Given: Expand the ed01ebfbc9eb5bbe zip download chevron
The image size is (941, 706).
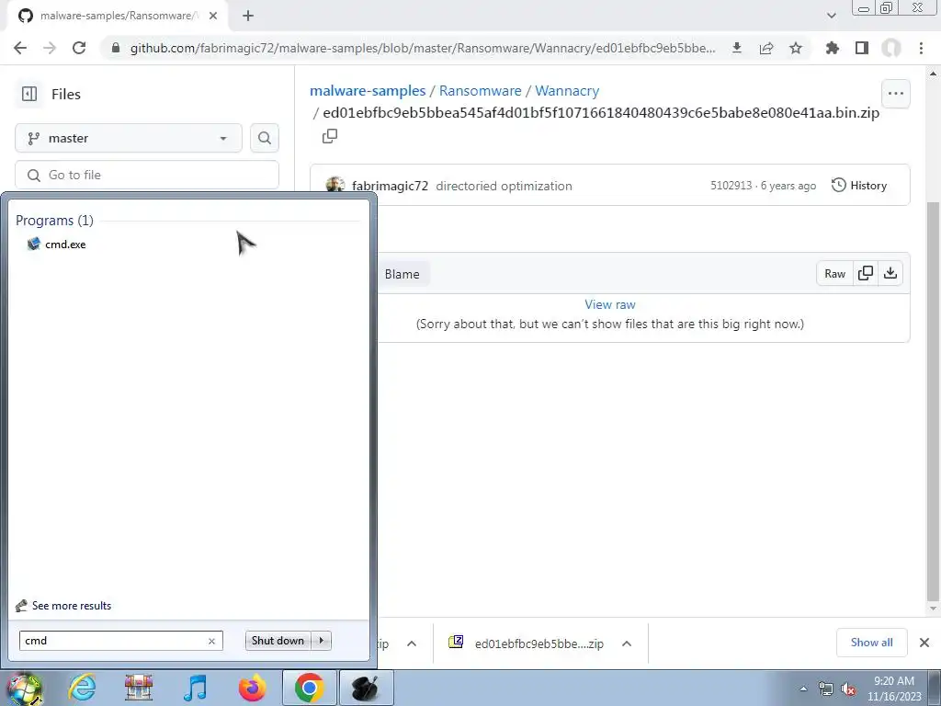Looking at the screenshot, I should click(627, 643).
